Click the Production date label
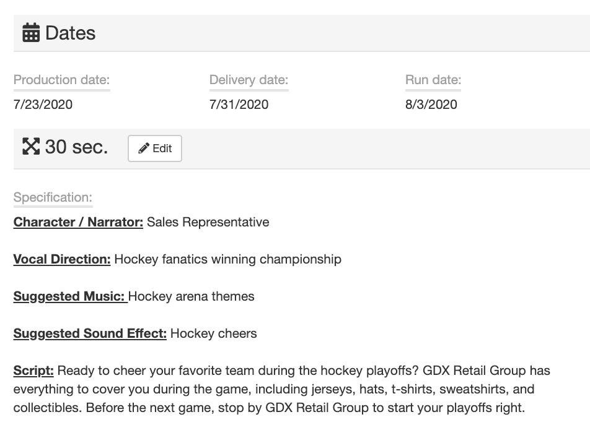 pos(61,80)
